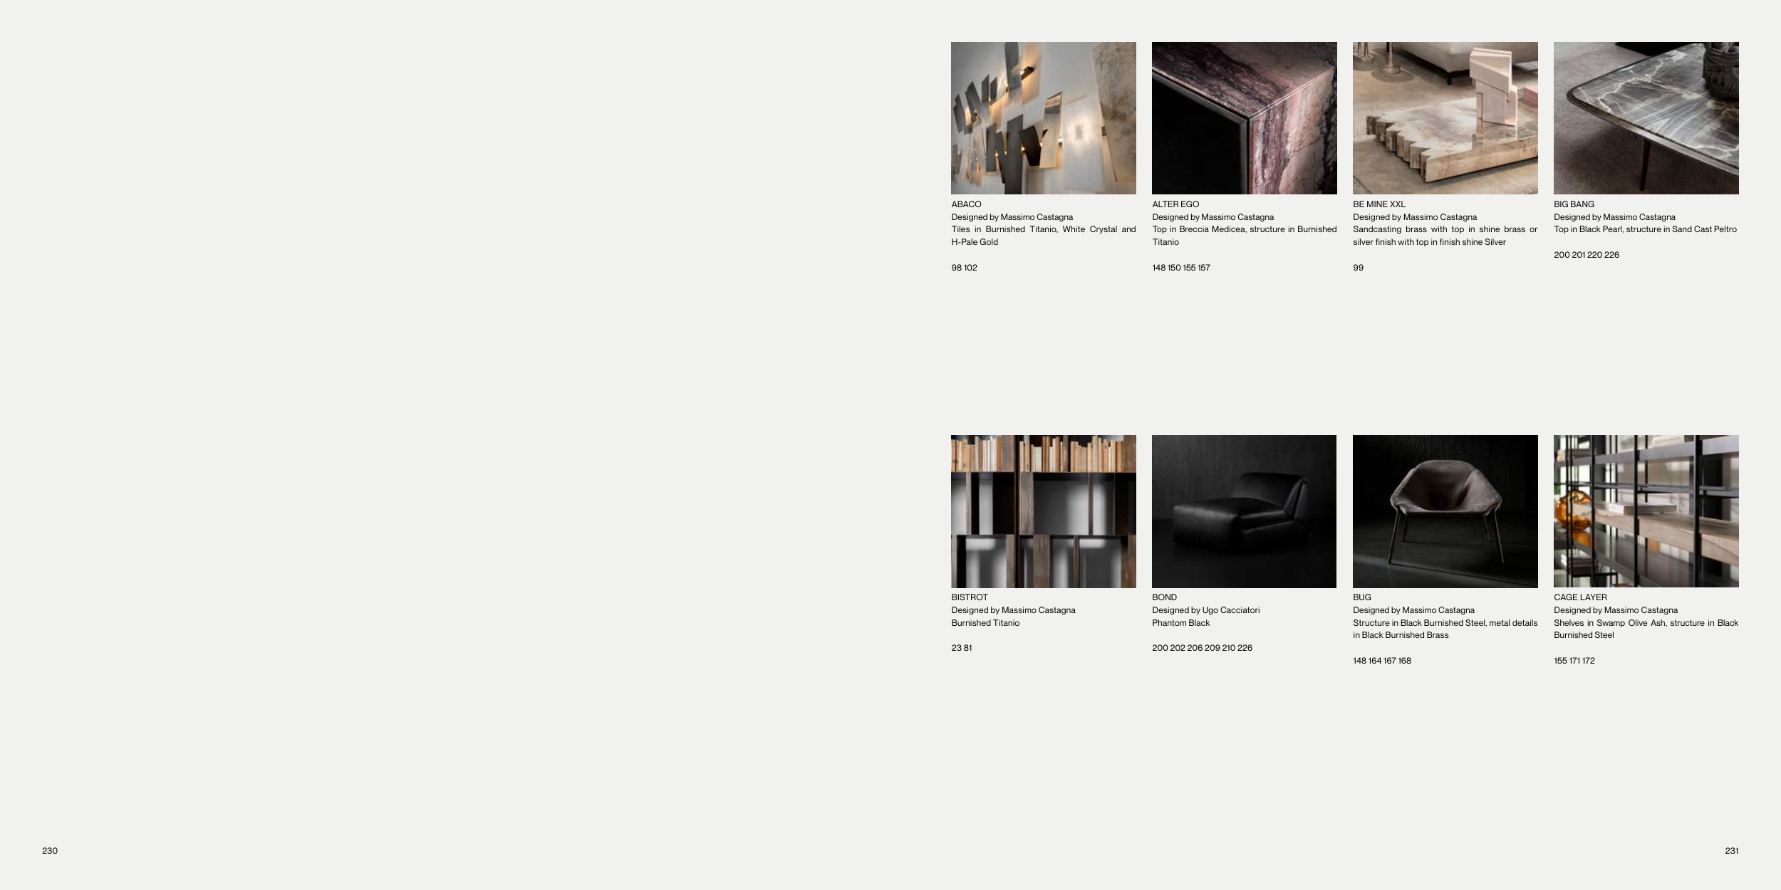The width and height of the screenshot is (1781, 890).
Task: Click BOND page references 200 202 206
Action: [x=1202, y=648]
